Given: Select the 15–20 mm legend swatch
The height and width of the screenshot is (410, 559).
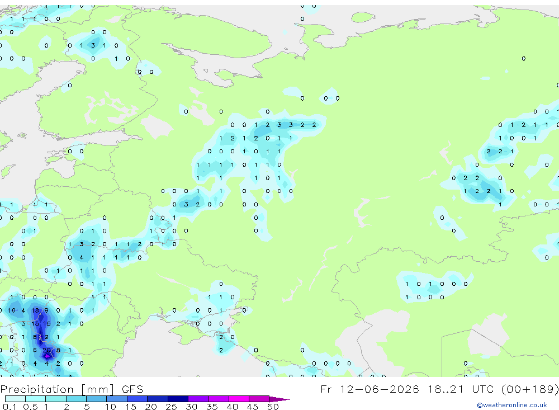Looking at the screenshot, I should point(138,399).
